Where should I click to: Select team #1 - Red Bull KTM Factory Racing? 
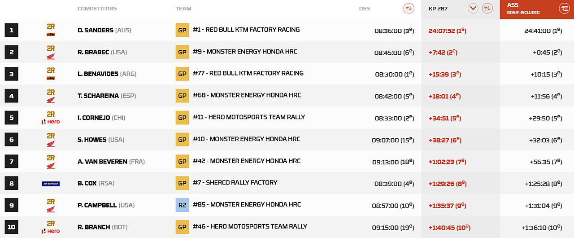246,30
